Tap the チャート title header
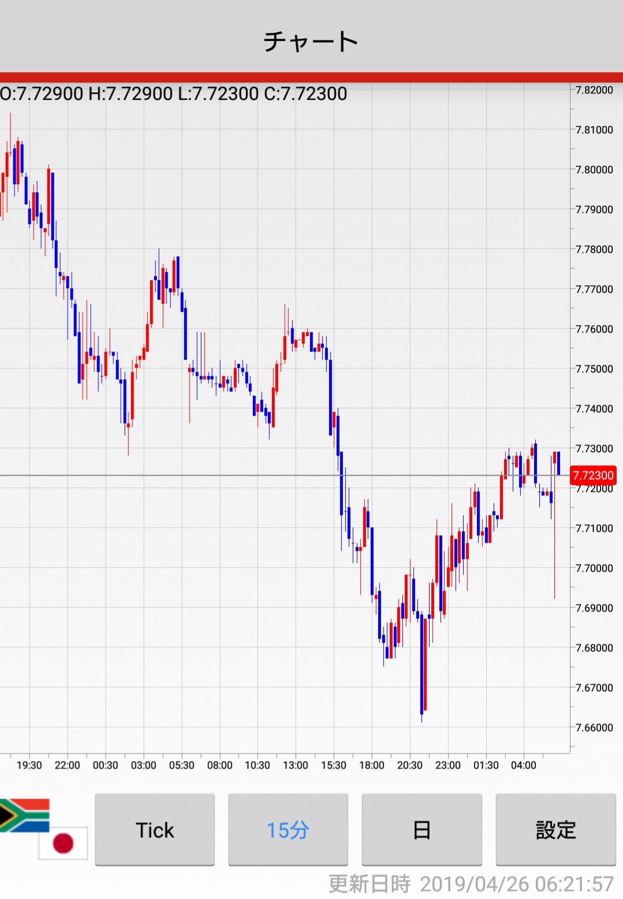This screenshot has width=623, height=899. [x=311, y=42]
